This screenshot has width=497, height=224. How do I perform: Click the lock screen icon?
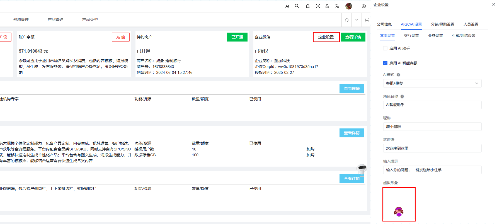pos(327,6)
